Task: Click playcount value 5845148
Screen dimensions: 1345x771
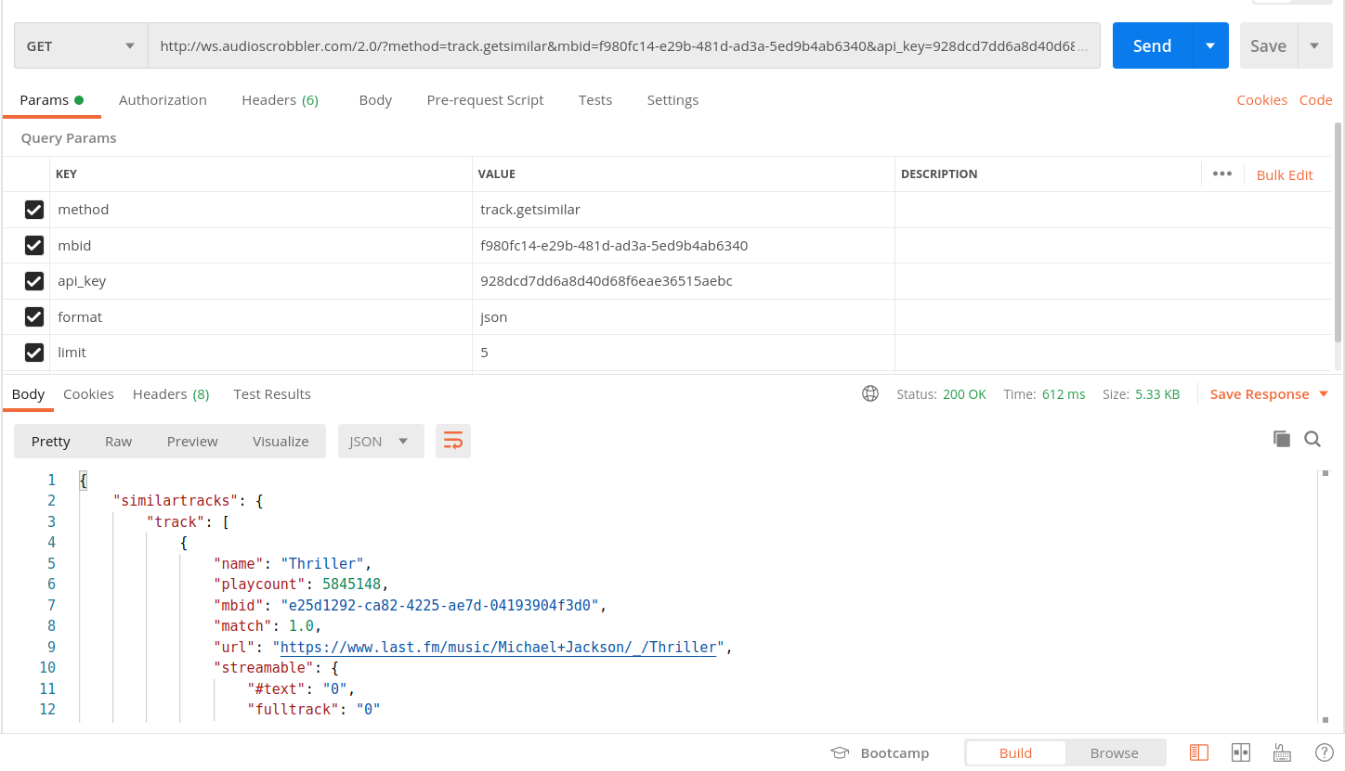Action: pos(352,584)
